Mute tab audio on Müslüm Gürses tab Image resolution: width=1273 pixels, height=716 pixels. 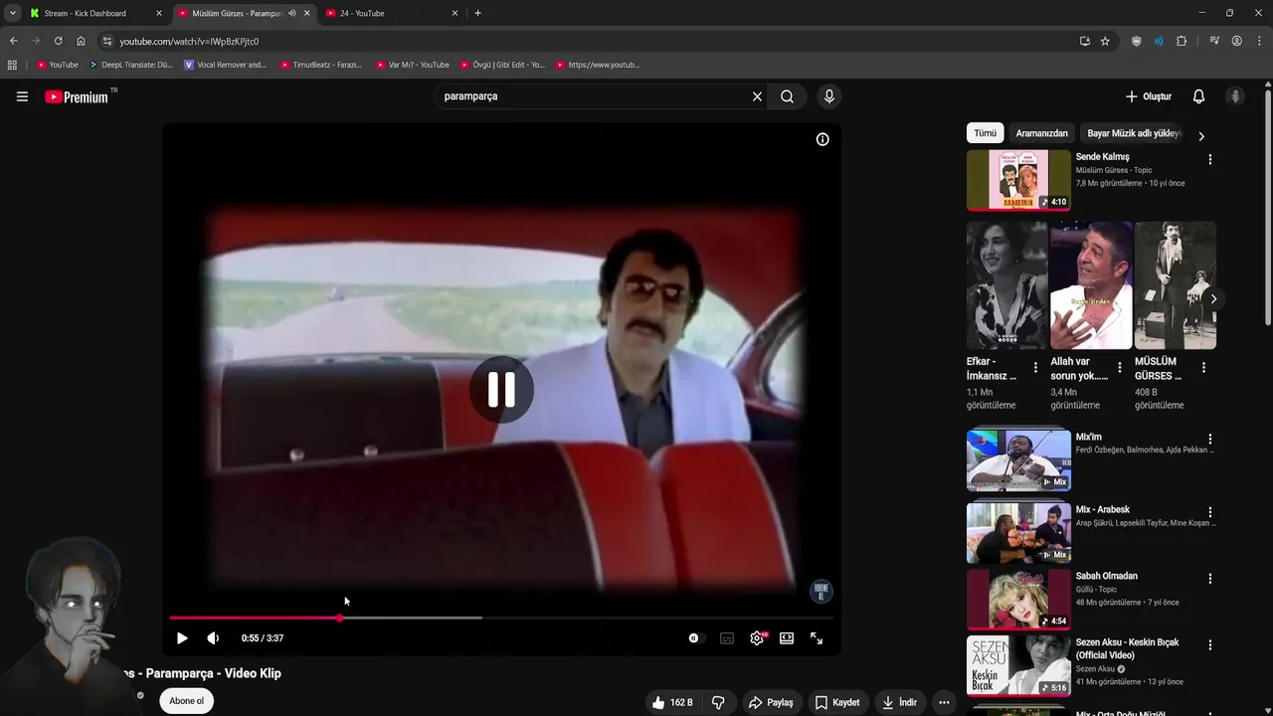point(291,13)
